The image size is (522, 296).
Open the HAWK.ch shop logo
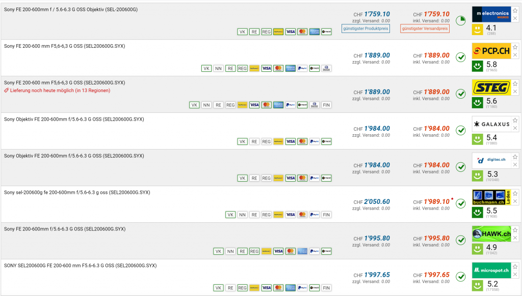491,233
